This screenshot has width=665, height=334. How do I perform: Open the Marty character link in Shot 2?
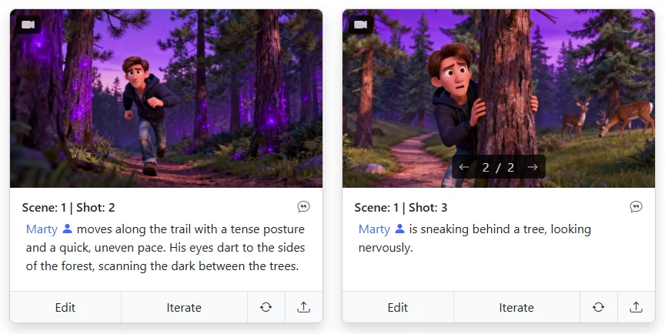tap(42, 229)
